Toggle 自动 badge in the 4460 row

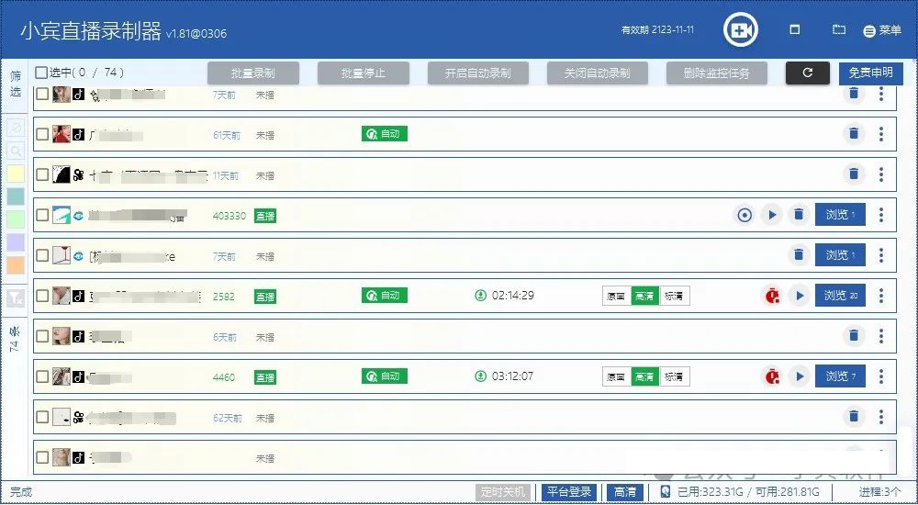click(x=385, y=376)
